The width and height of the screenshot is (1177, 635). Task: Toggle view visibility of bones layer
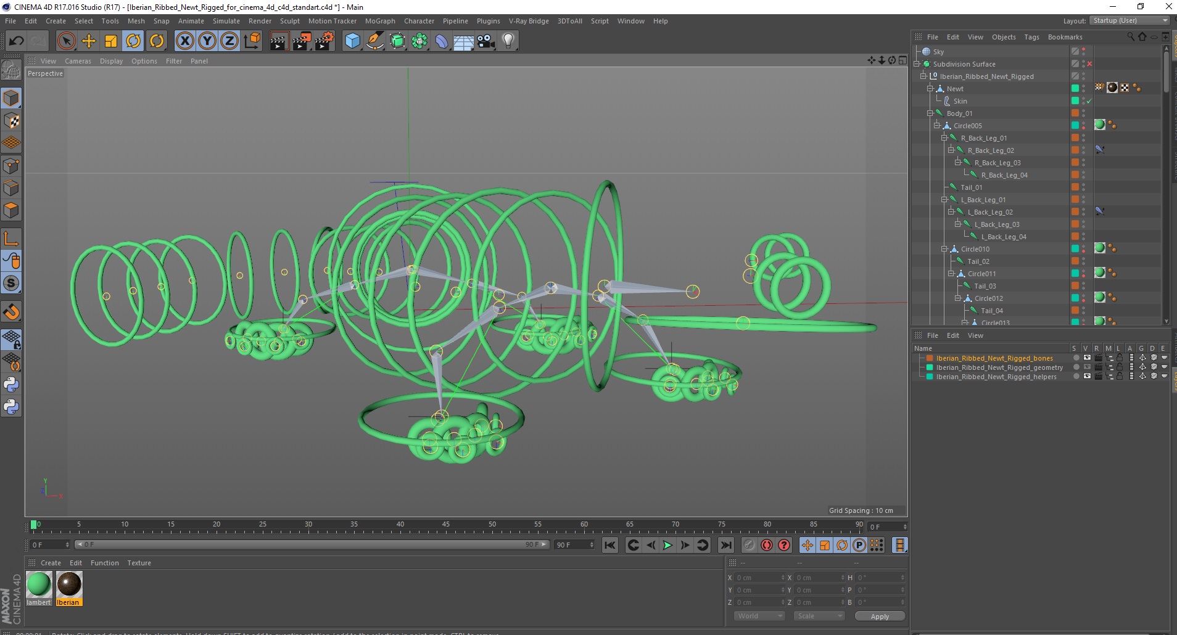pyautogui.click(x=1087, y=358)
